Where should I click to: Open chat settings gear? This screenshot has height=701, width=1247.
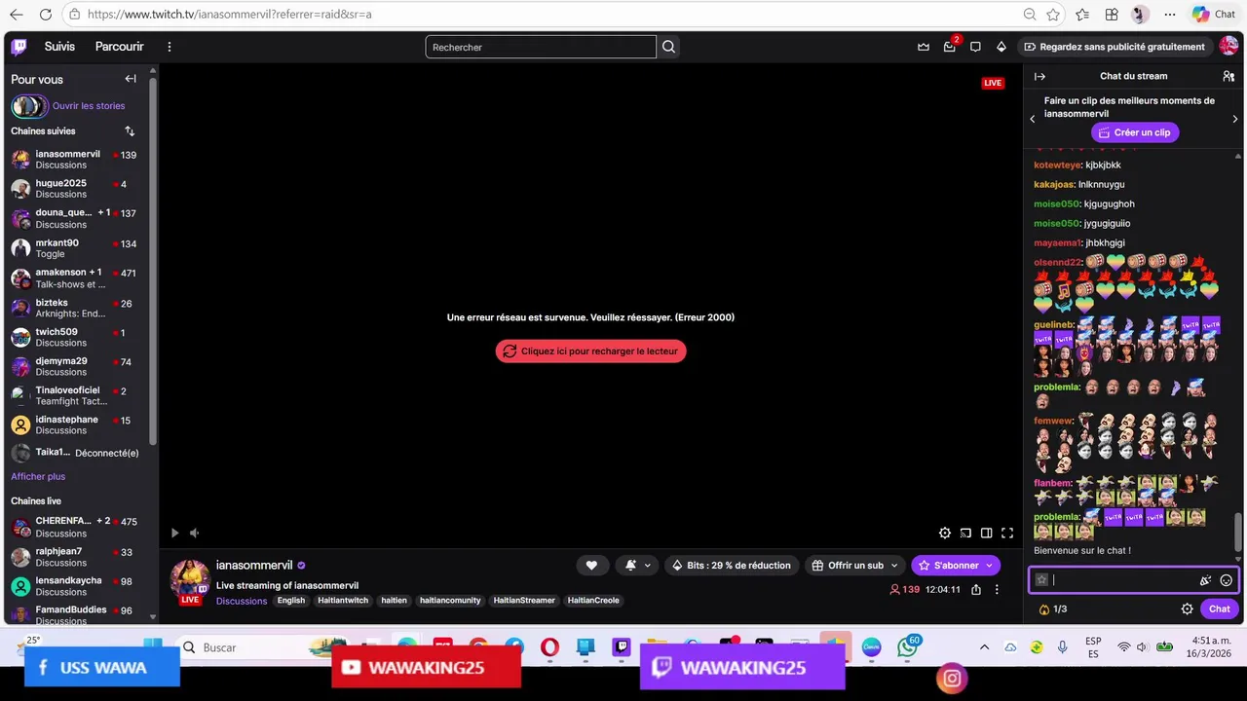click(1187, 609)
